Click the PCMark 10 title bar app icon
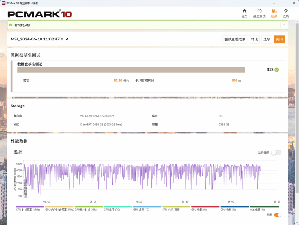Screen dimensions: 299x225 pyautogui.click(x=3, y=3)
